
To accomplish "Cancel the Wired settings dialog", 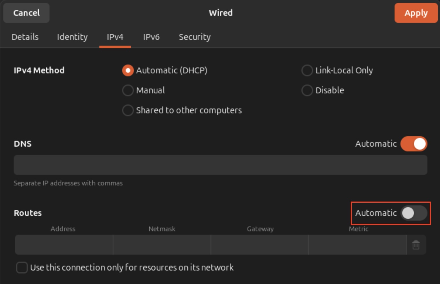I will pos(26,13).
